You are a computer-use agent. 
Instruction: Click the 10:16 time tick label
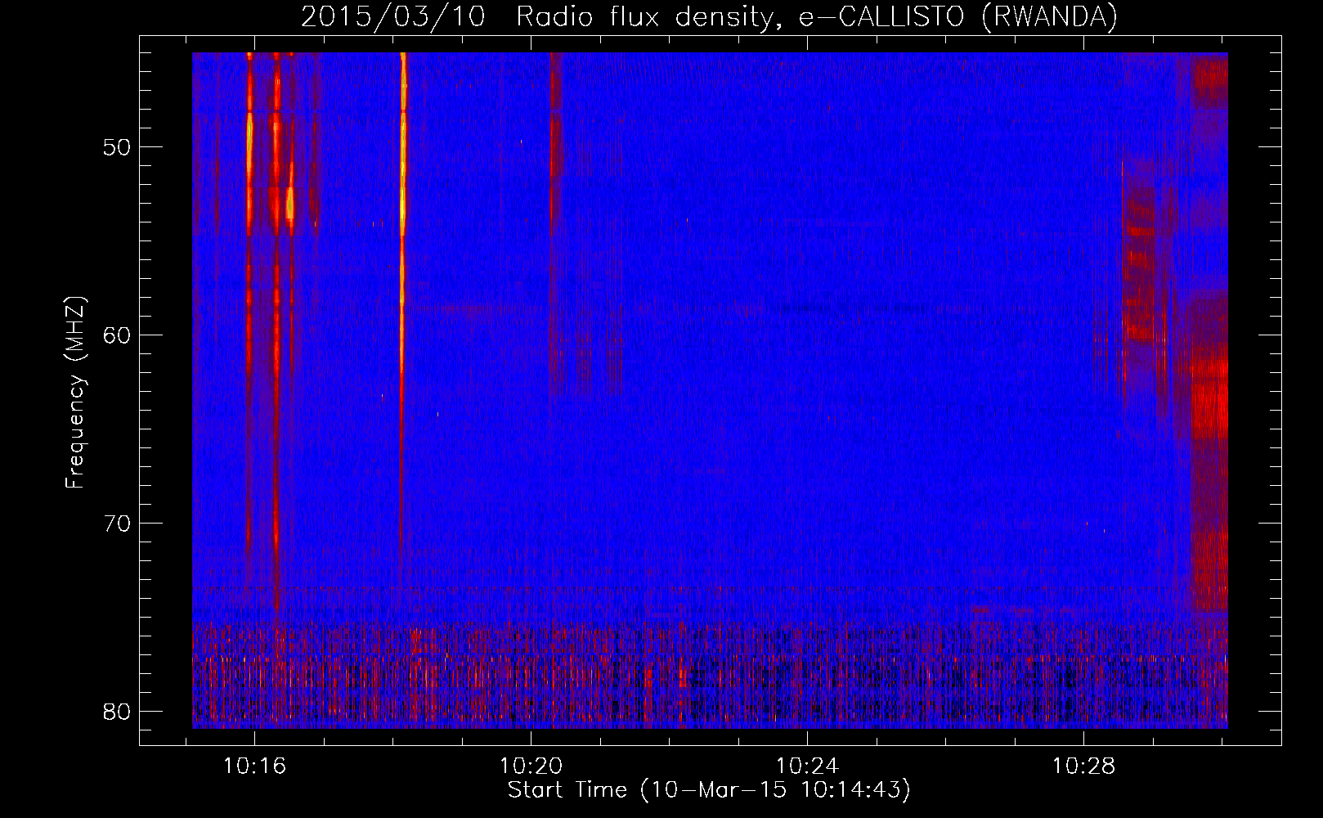tap(254, 766)
